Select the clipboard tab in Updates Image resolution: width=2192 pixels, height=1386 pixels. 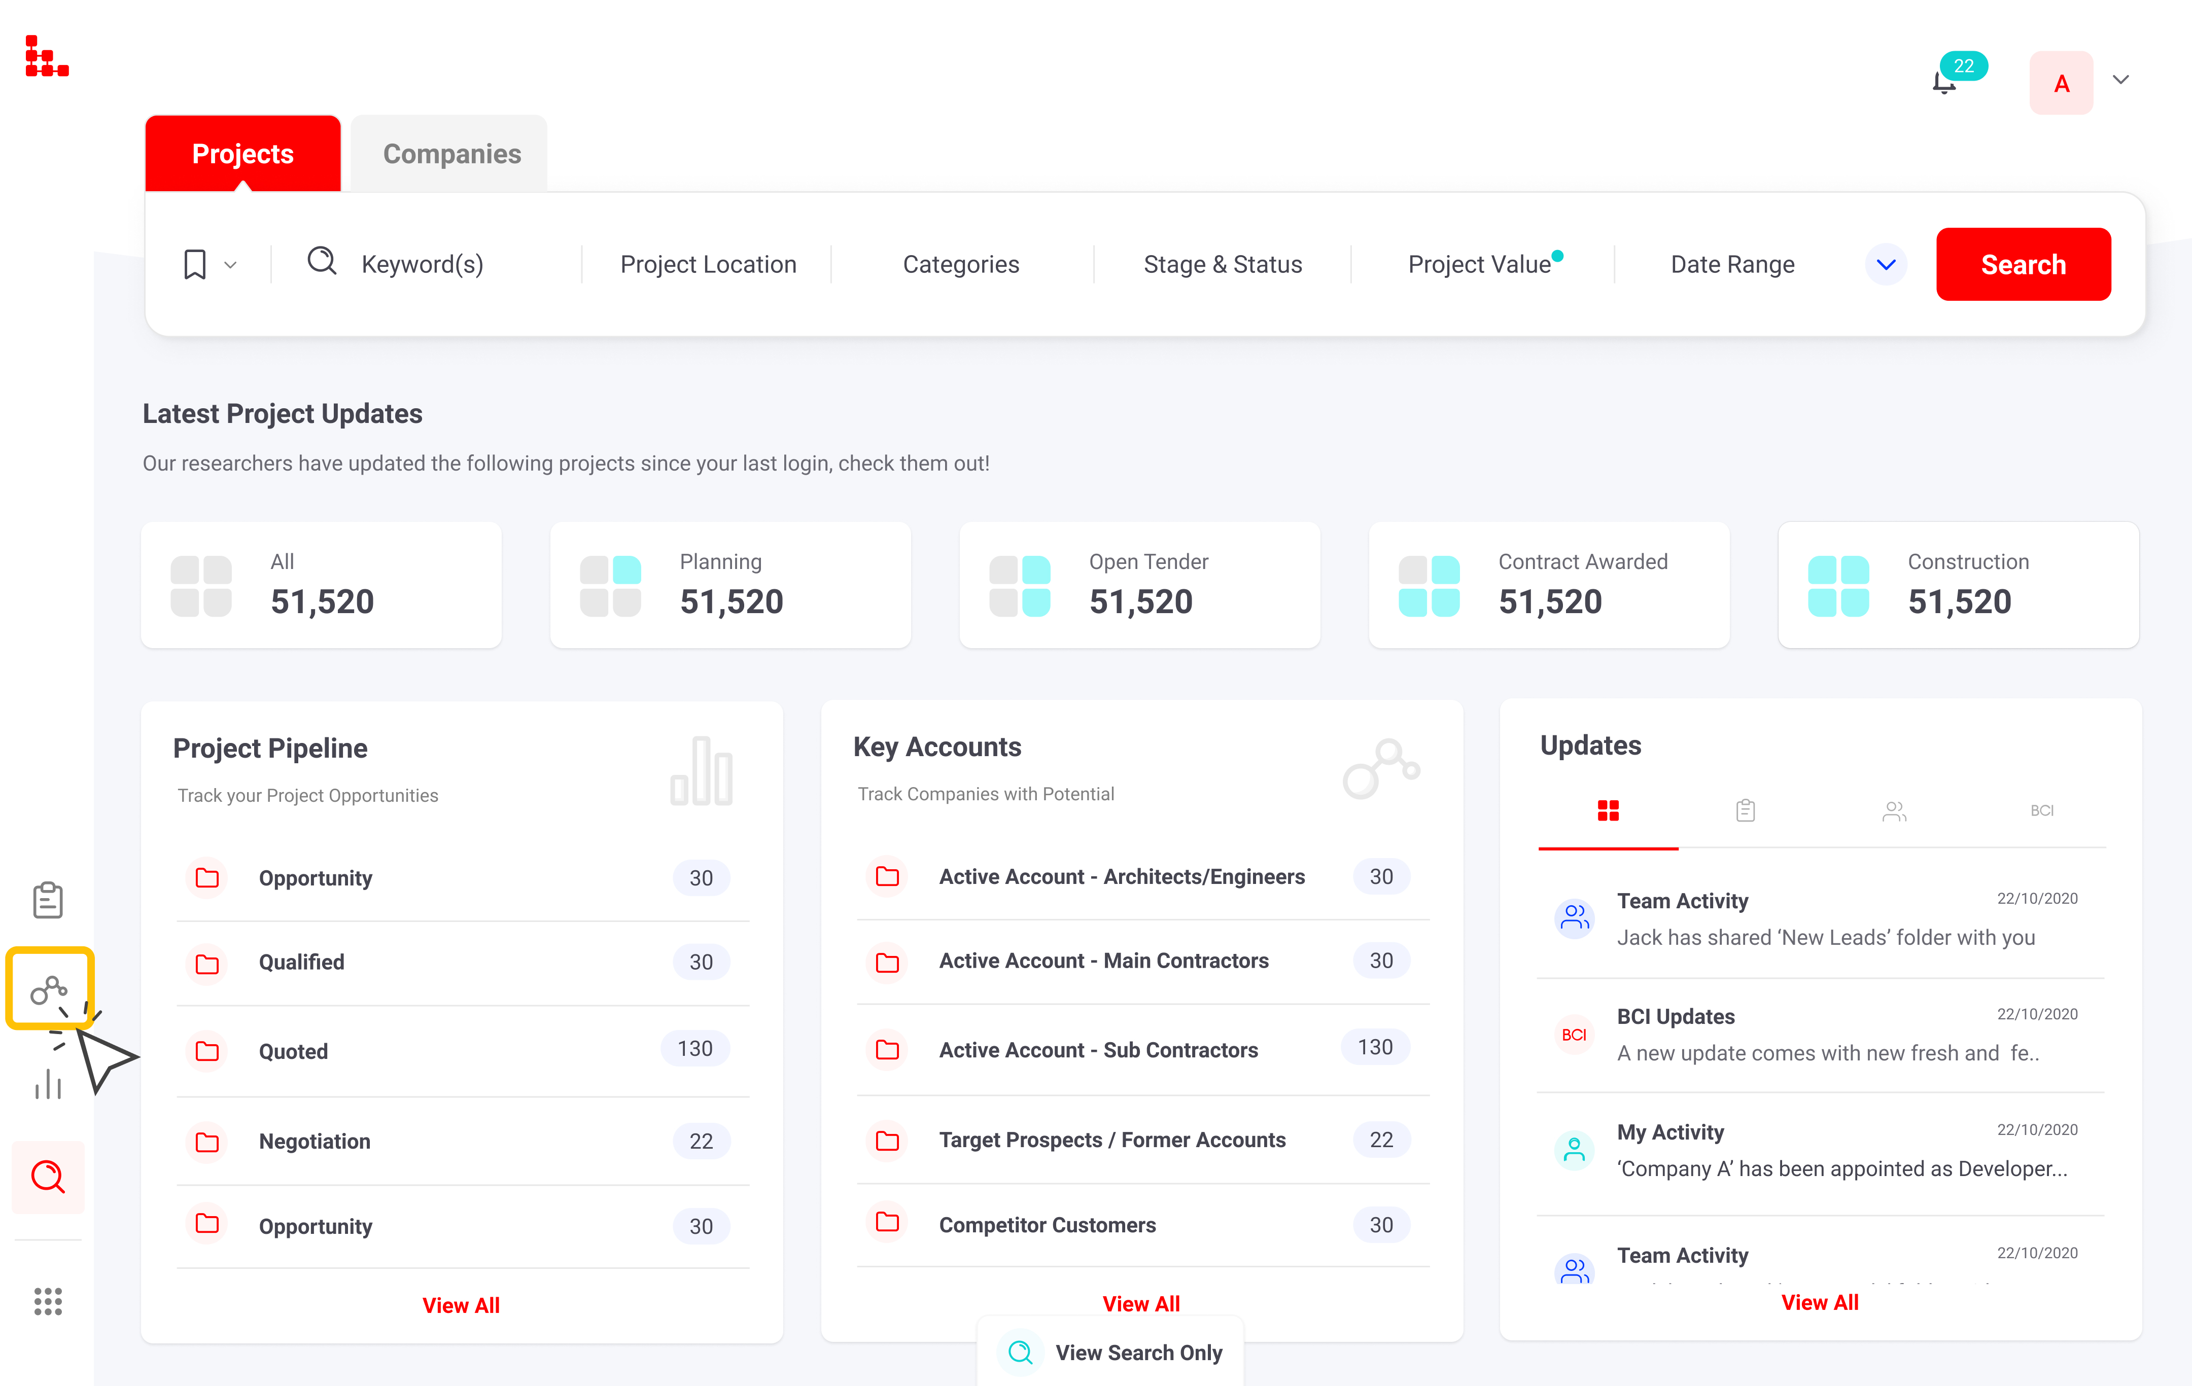(x=1745, y=811)
